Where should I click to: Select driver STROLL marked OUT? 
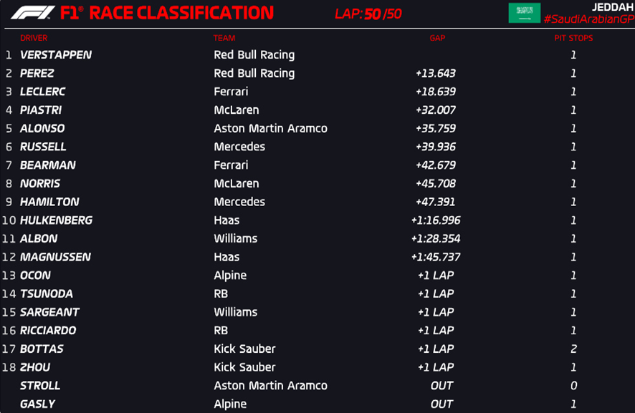point(40,386)
